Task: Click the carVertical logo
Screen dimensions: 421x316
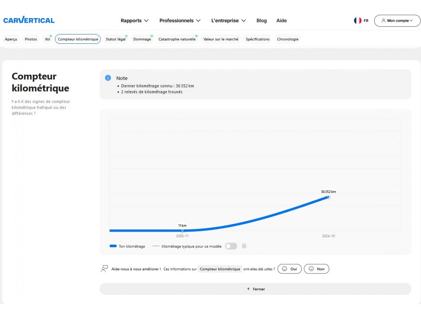Action: (x=29, y=20)
